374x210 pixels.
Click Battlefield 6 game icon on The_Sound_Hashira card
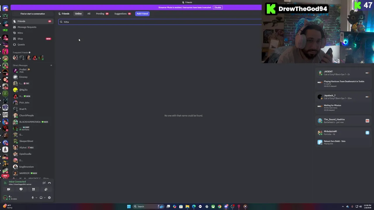[367, 121]
